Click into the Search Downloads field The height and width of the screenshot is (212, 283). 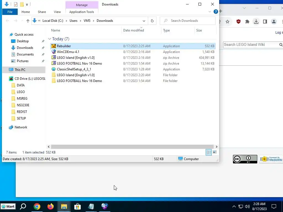pos(188,21)
